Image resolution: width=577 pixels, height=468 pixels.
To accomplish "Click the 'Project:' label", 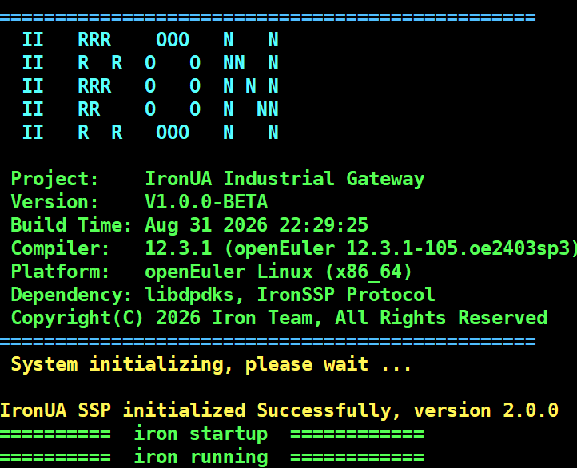I will [x=55, y=179].
